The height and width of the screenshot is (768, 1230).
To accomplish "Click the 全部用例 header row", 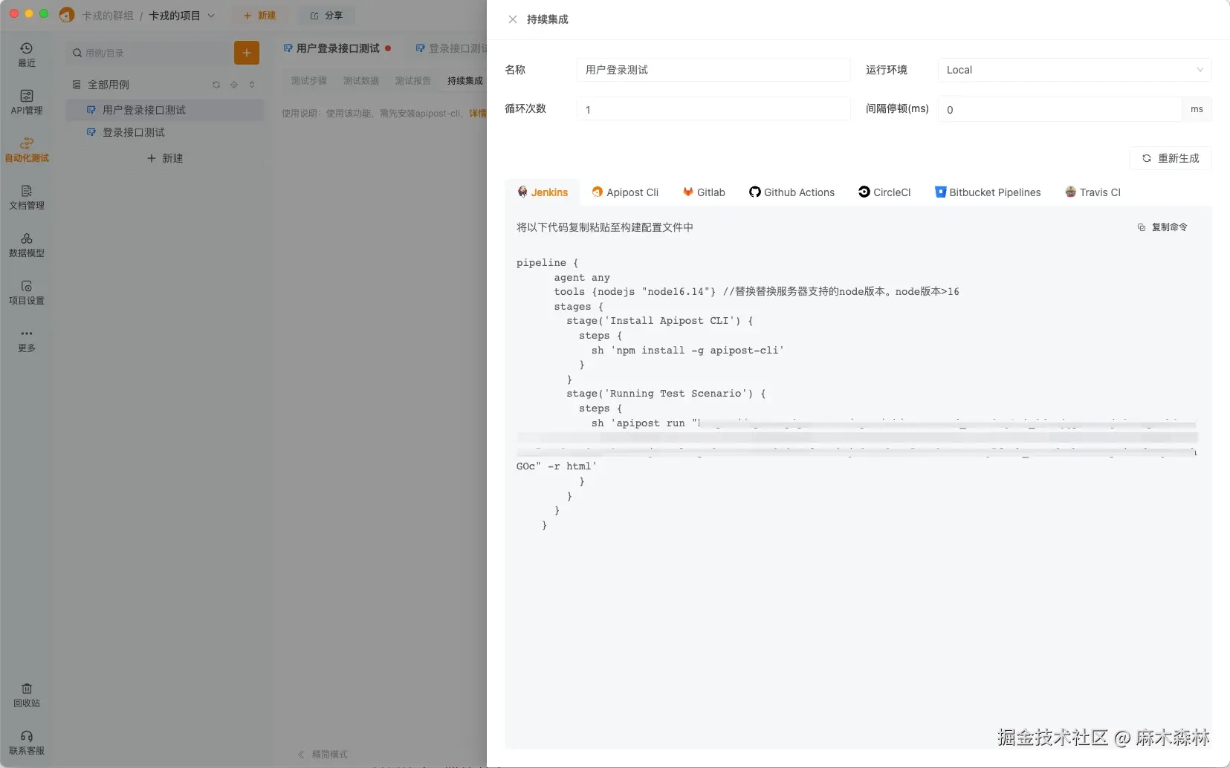I will [x=164, y=85].
